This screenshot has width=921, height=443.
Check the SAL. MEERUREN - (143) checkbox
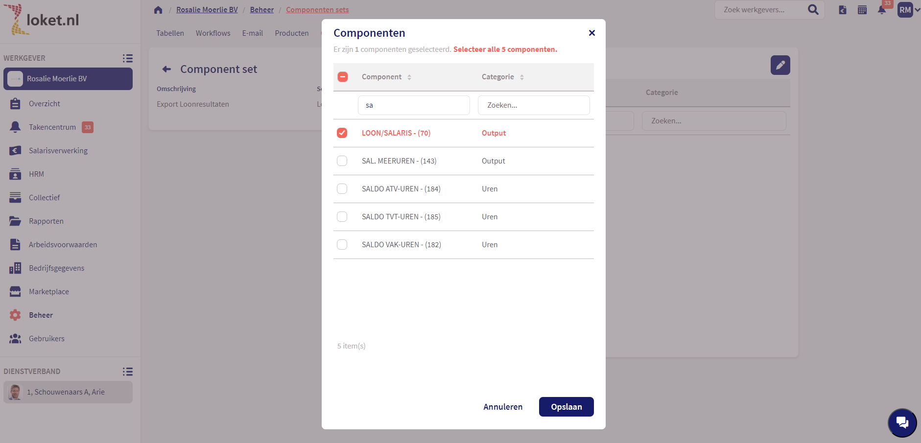click(x=342, y=161)
